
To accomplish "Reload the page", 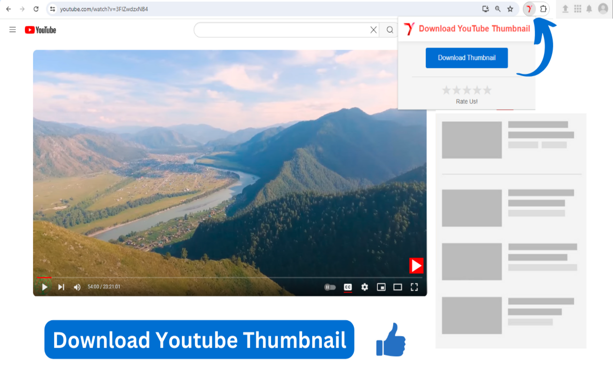I will (36, 9).
